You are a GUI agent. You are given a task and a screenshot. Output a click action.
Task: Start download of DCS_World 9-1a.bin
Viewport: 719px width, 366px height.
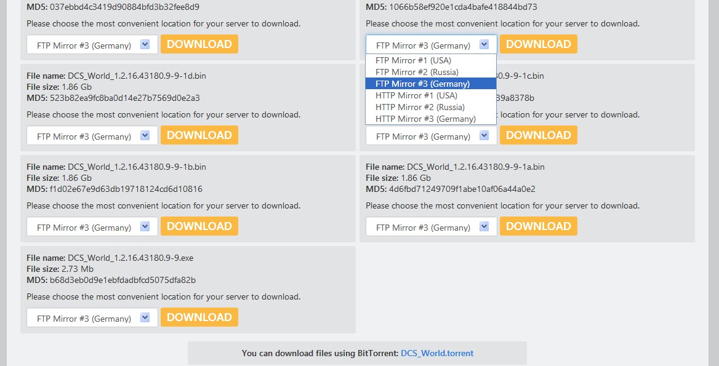point(539,226)
